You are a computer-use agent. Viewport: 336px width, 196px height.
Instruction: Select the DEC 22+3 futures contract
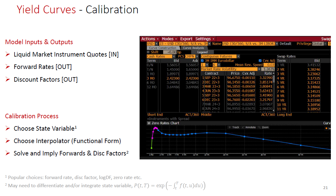(212, 82)
